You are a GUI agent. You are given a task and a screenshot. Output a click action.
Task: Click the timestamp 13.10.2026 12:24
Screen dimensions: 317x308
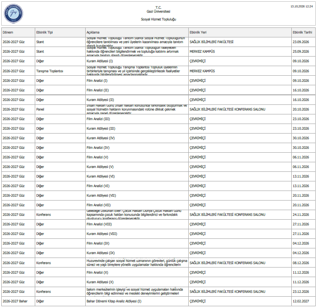pos(302,7)
